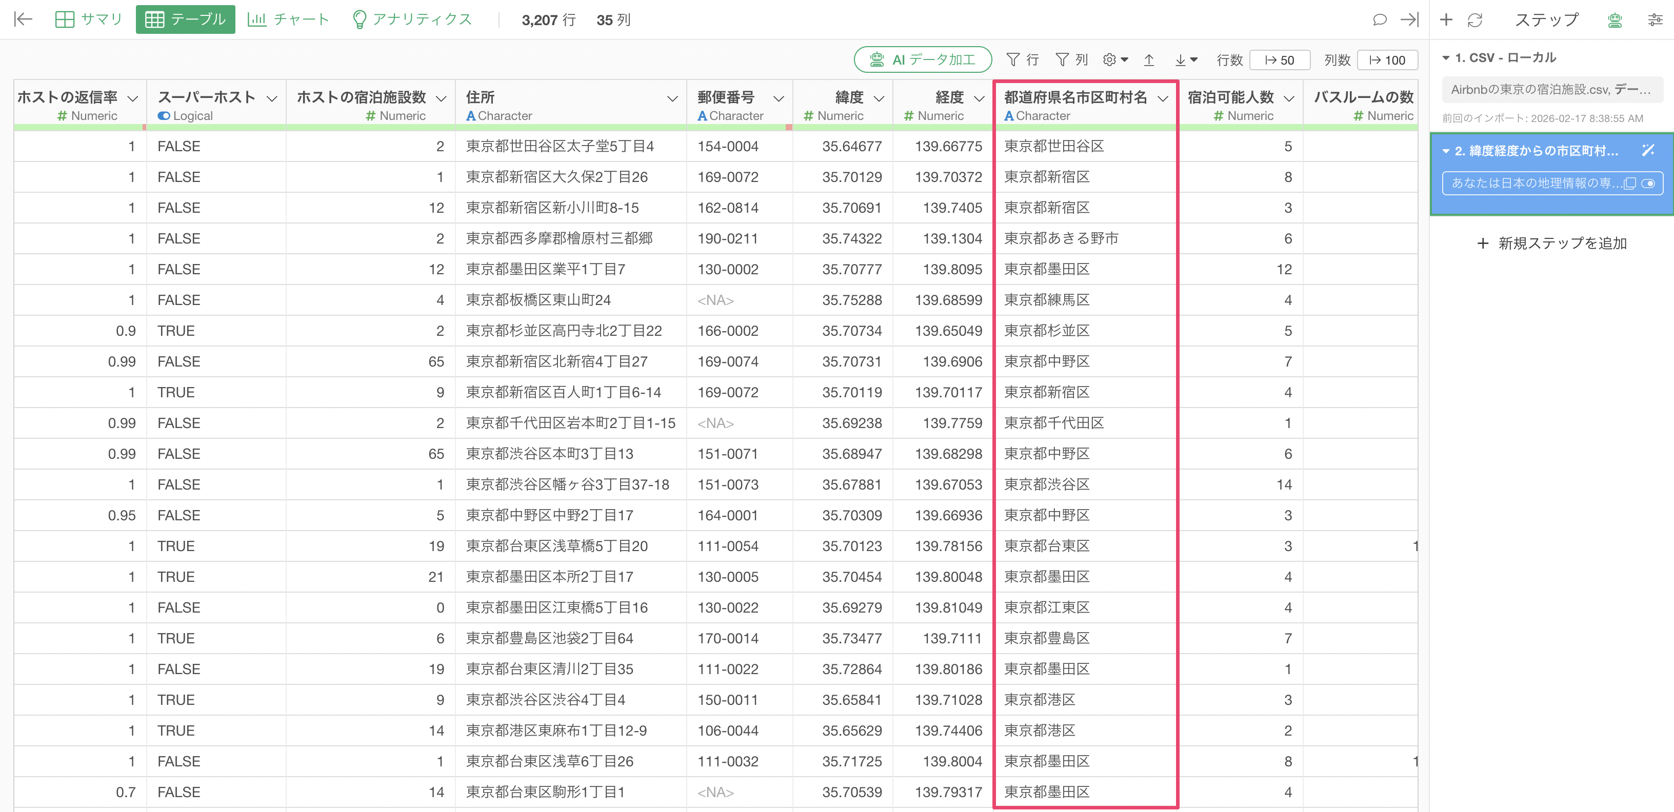Click the upload export arrow icon

click(1148, 60)
